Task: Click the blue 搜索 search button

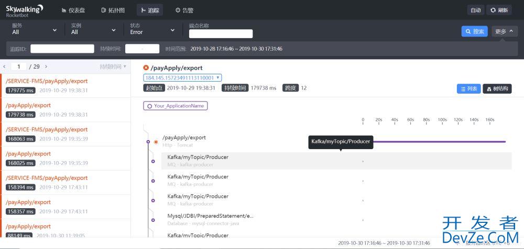Action: coord(474,31)
